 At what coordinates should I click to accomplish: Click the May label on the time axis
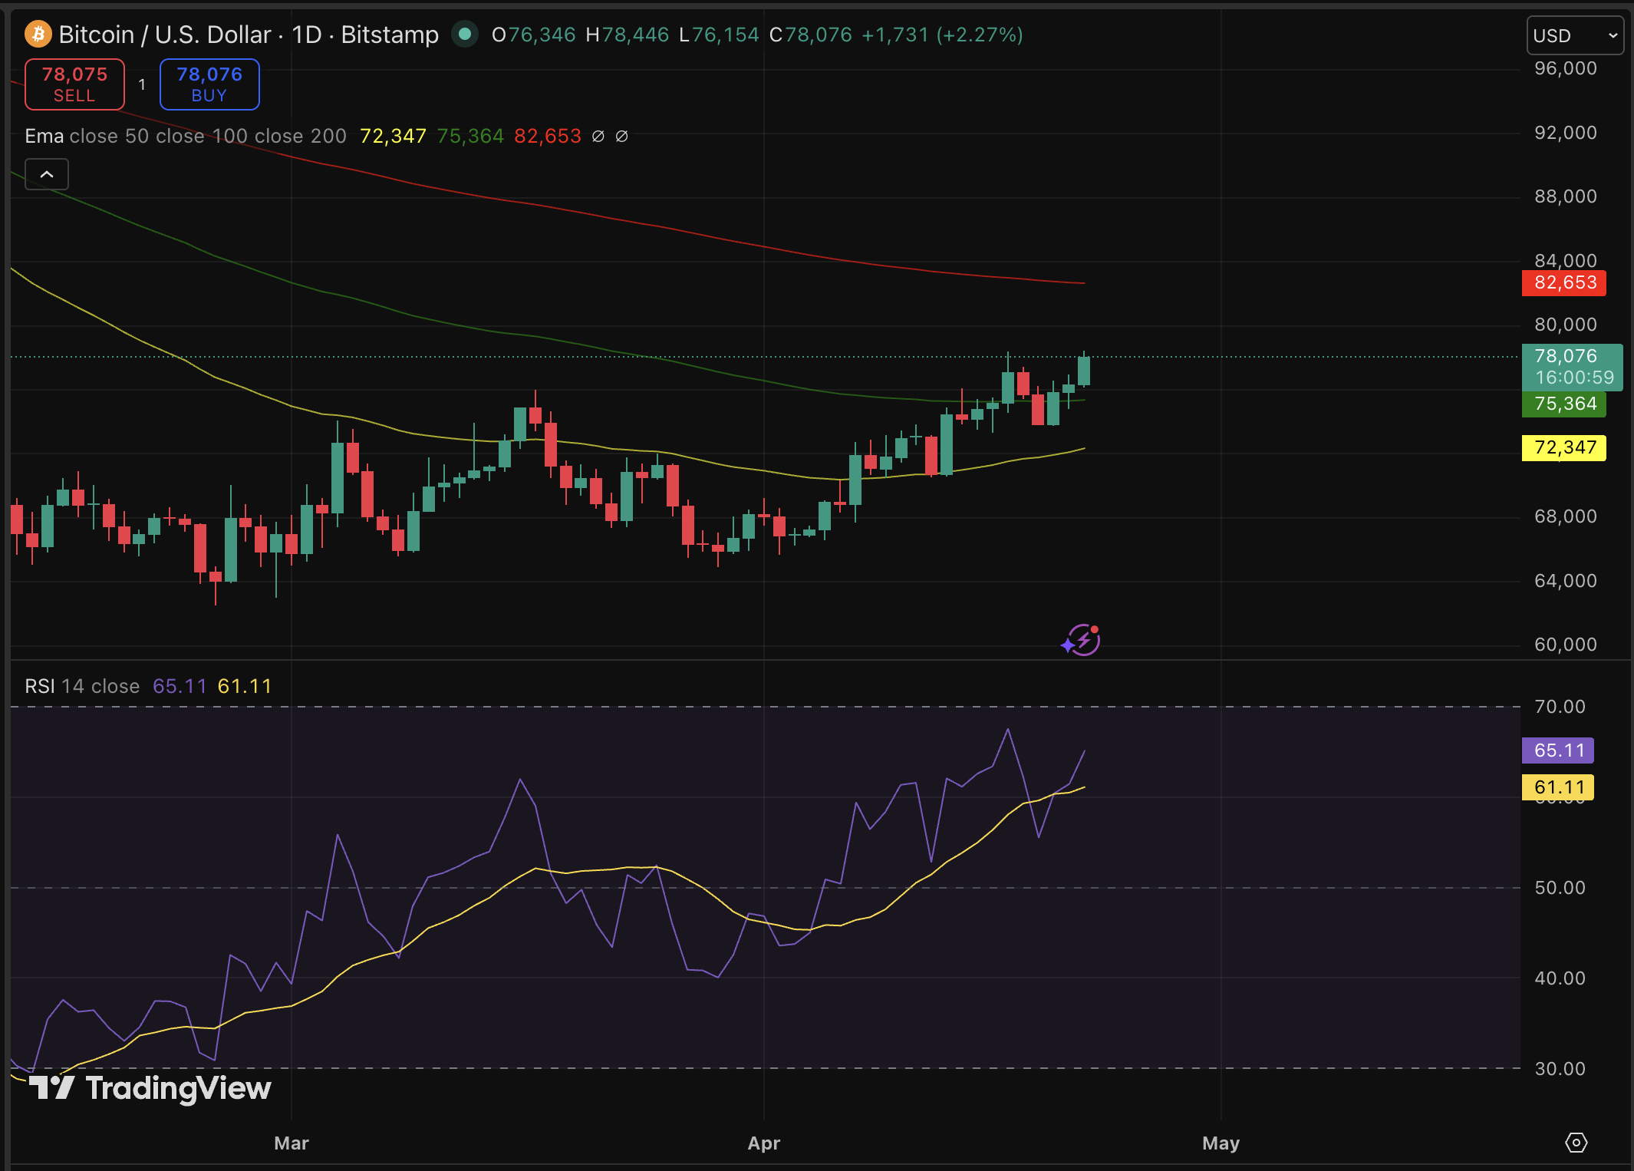[1221, 1143]
